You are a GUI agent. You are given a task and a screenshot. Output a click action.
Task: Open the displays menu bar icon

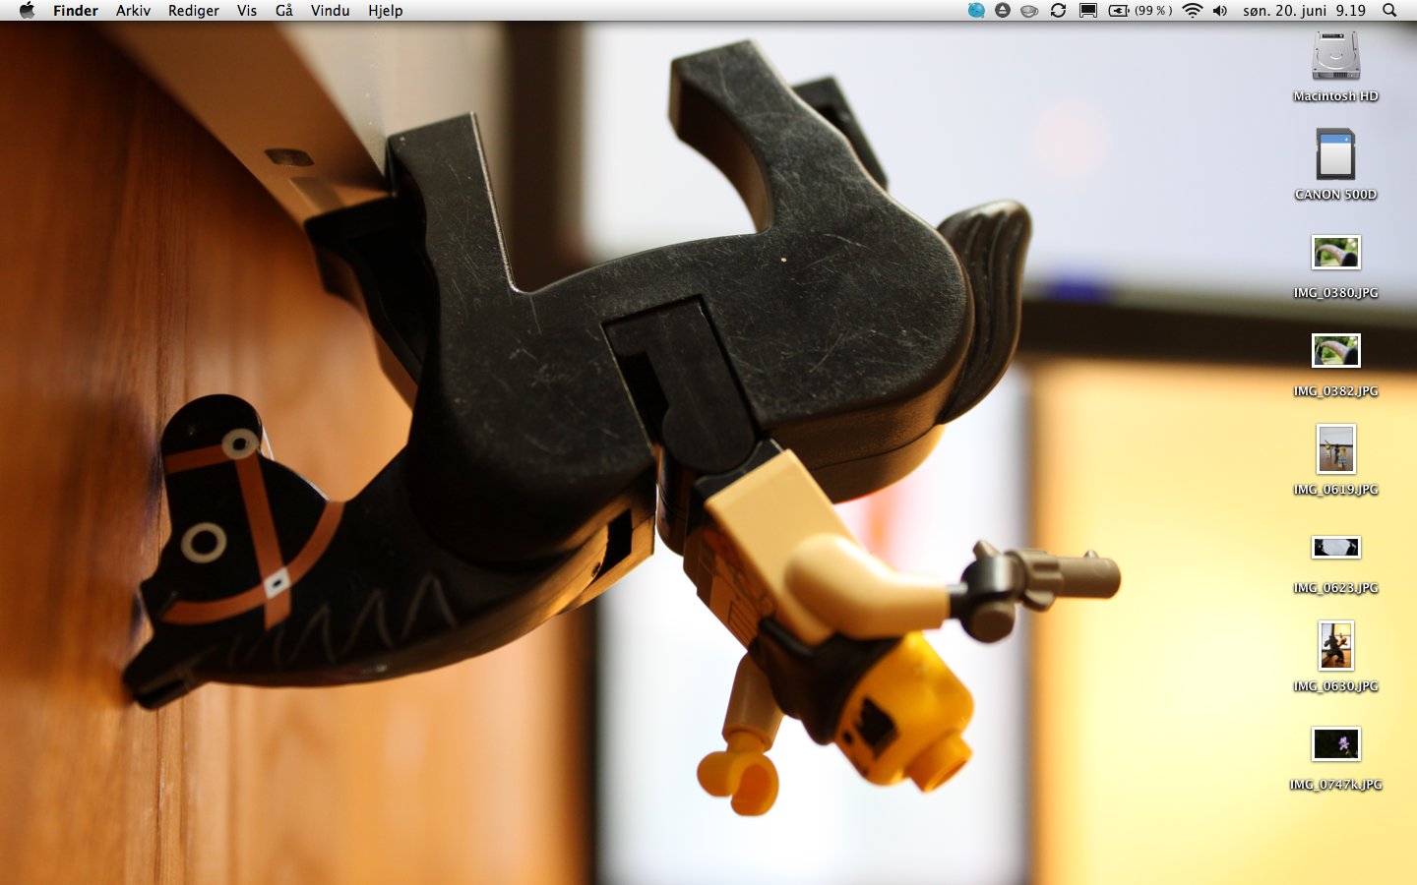point(1088,10)
